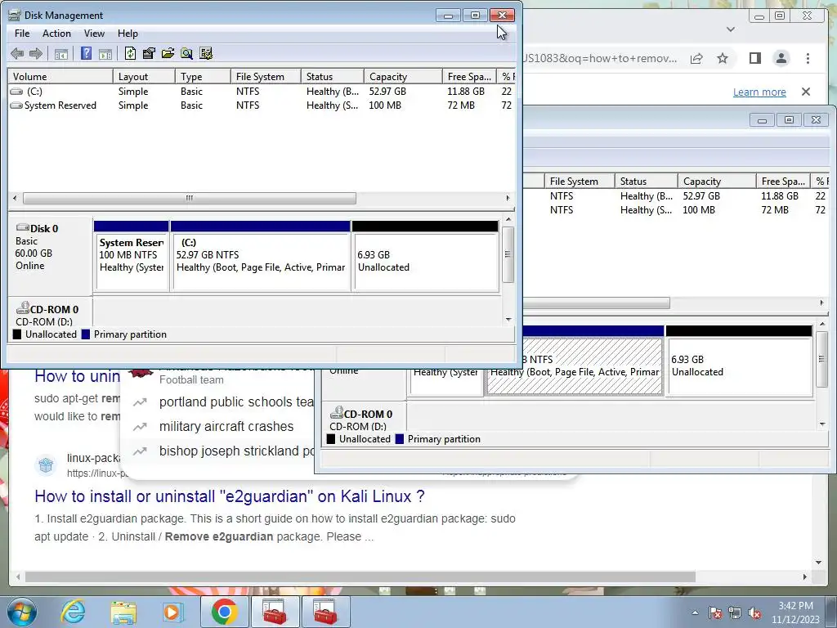The width and height of the screenshot is (837, 628).
Task: Open the View menu
Action: [x=94, y=33]
